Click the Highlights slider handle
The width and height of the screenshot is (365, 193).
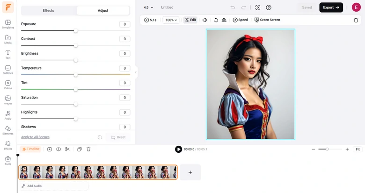tap(76, 119)
